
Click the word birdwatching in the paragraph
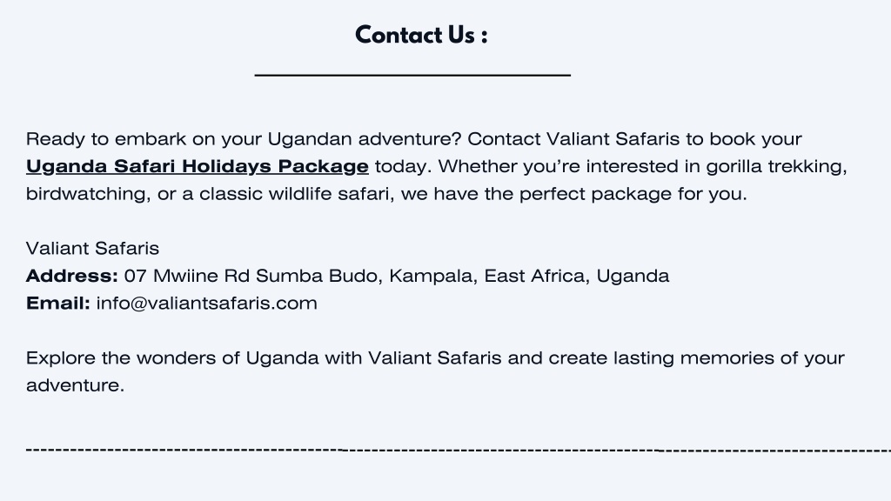88,194
